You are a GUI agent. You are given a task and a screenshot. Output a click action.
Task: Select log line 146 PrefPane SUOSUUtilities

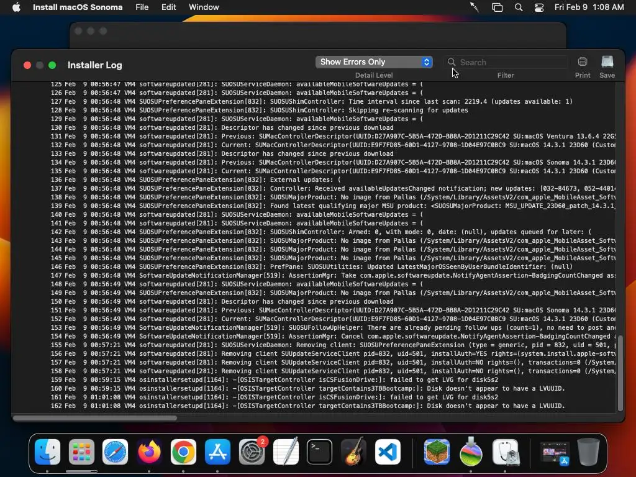[312, 267]
